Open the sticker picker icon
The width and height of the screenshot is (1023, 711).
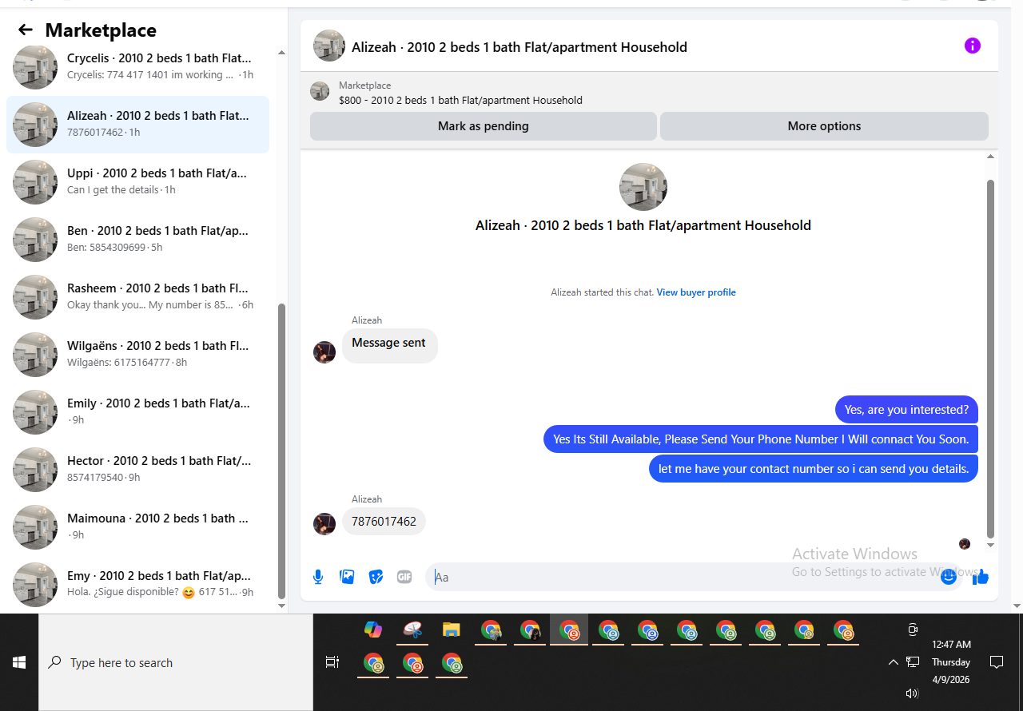tap(376, 577)
